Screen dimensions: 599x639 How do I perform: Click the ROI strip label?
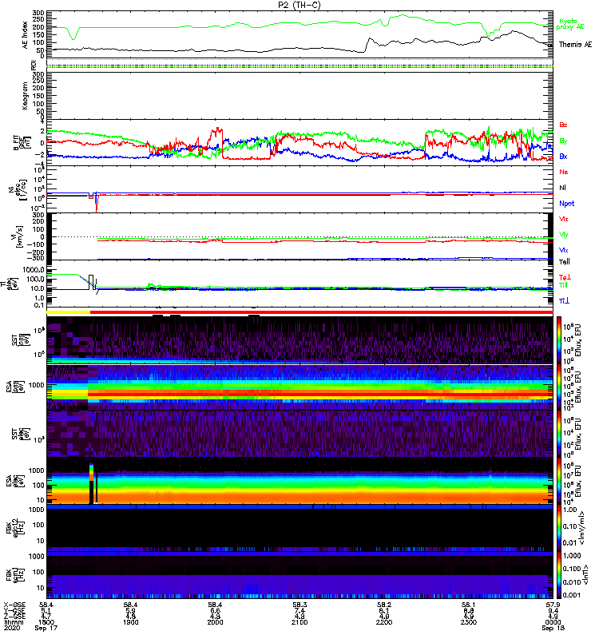pyautogui.click(x=34, y=65)
